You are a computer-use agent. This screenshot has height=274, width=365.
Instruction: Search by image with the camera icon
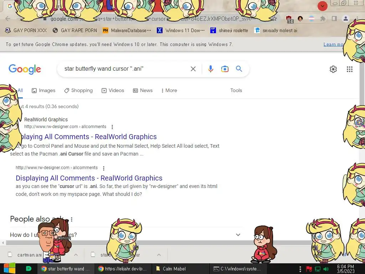(x=225, y=69)
